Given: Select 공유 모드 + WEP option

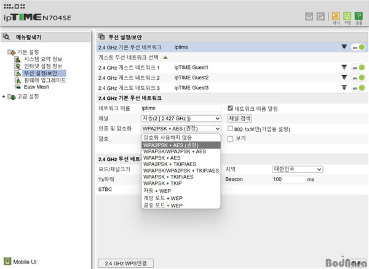Looking at the screenshot, I should [x=181, y=206].
